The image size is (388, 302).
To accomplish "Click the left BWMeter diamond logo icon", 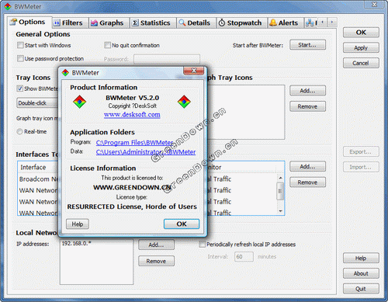I will pyautogui.click(x=79, y=102).
